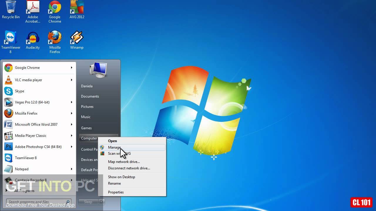Viewport: 376px width, 211px height.
Task: Open Daniela user folder link
Action: point(87,86)
